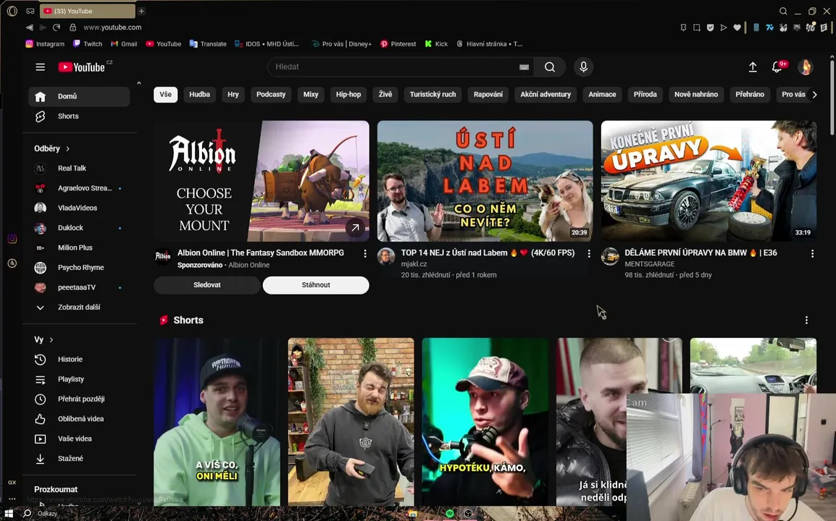Select the Hudba filter chip
This screenshot has height=521, width=836.
pos(199,94)
